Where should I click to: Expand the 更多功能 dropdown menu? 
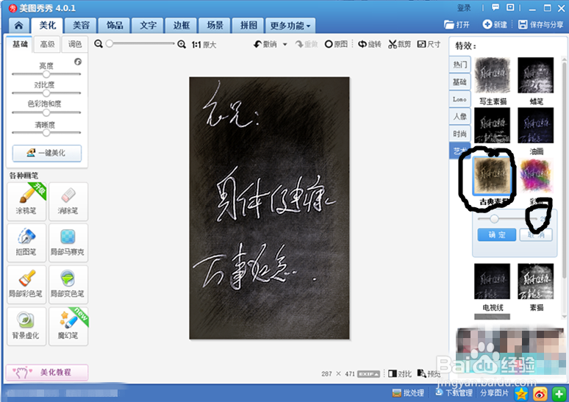point(290,26)
